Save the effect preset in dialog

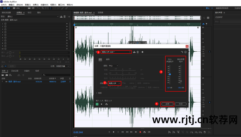pyautogui.click(x=134, y=52)
